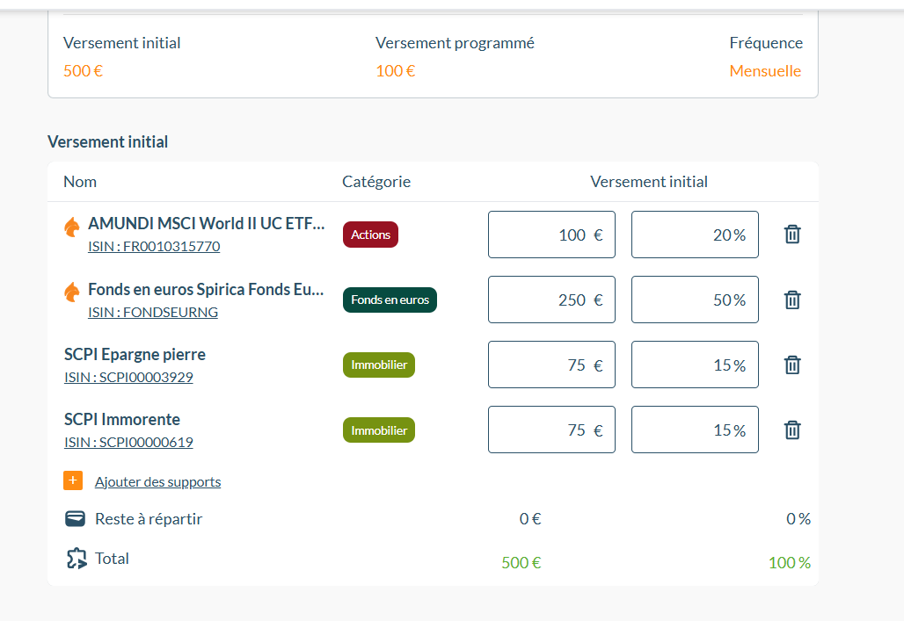The width and height of the screenshot is (904, 621).
Task: Click the flame icon beside AMUNDI MSCI World
Action: click(x=72, y=227)
